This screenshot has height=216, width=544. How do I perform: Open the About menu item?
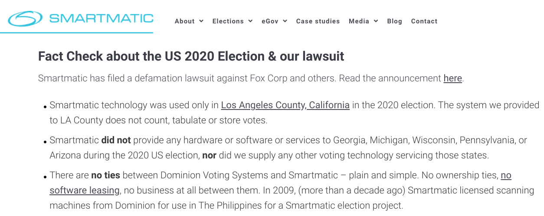(184, 21)
